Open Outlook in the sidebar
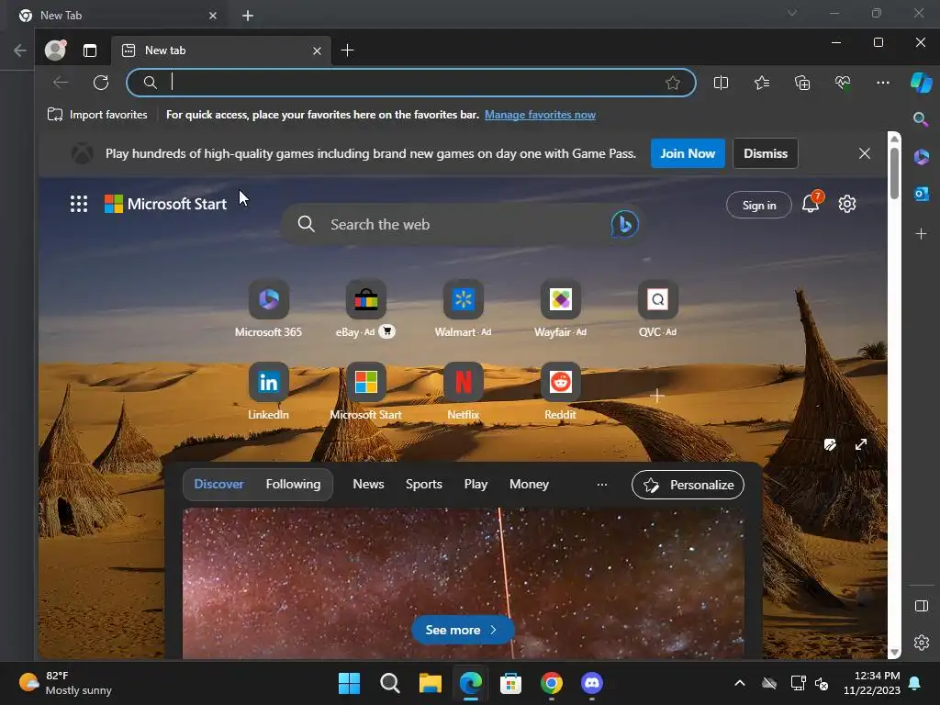The image size is (940, 705). click(922, 194)
